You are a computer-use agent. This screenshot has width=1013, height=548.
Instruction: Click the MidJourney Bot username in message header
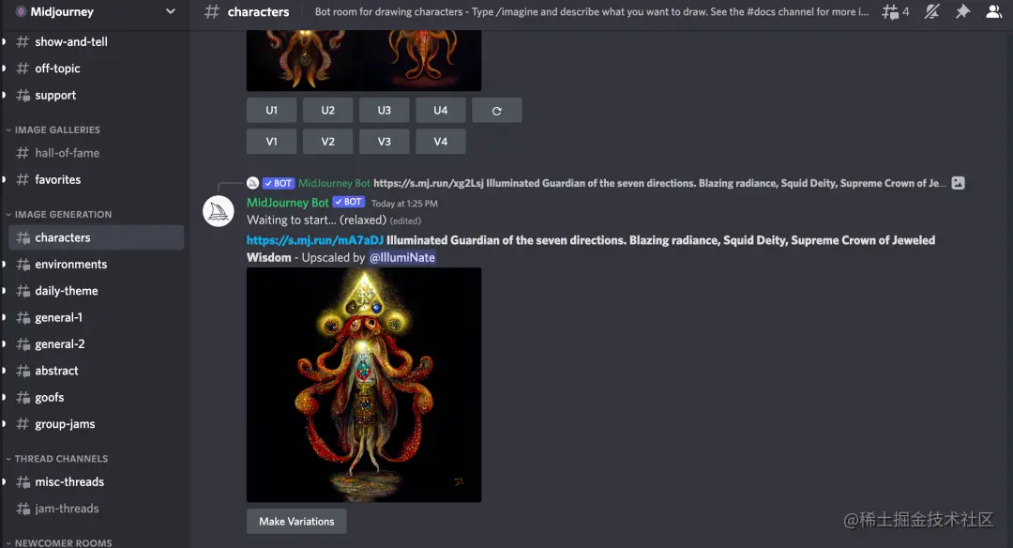[x=288, y=203]
